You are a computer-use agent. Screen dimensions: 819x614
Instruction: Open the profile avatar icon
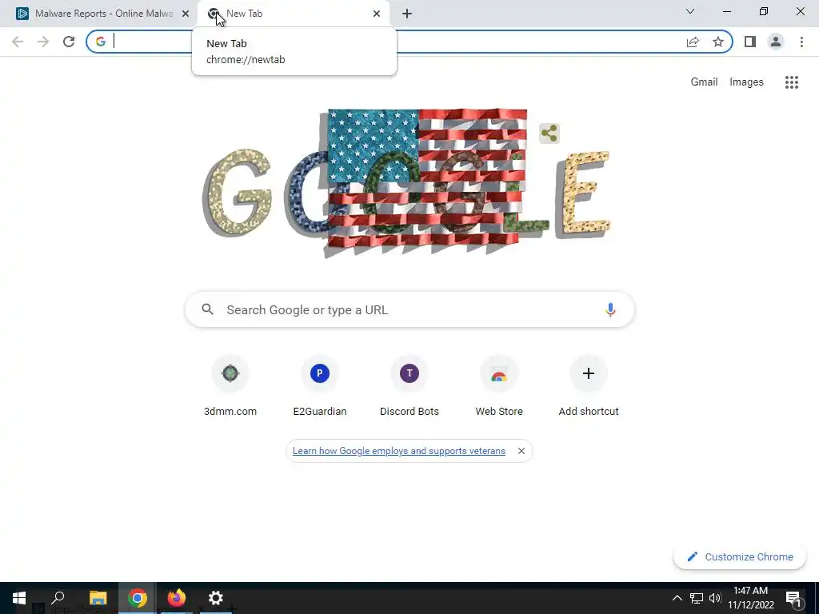776,42
